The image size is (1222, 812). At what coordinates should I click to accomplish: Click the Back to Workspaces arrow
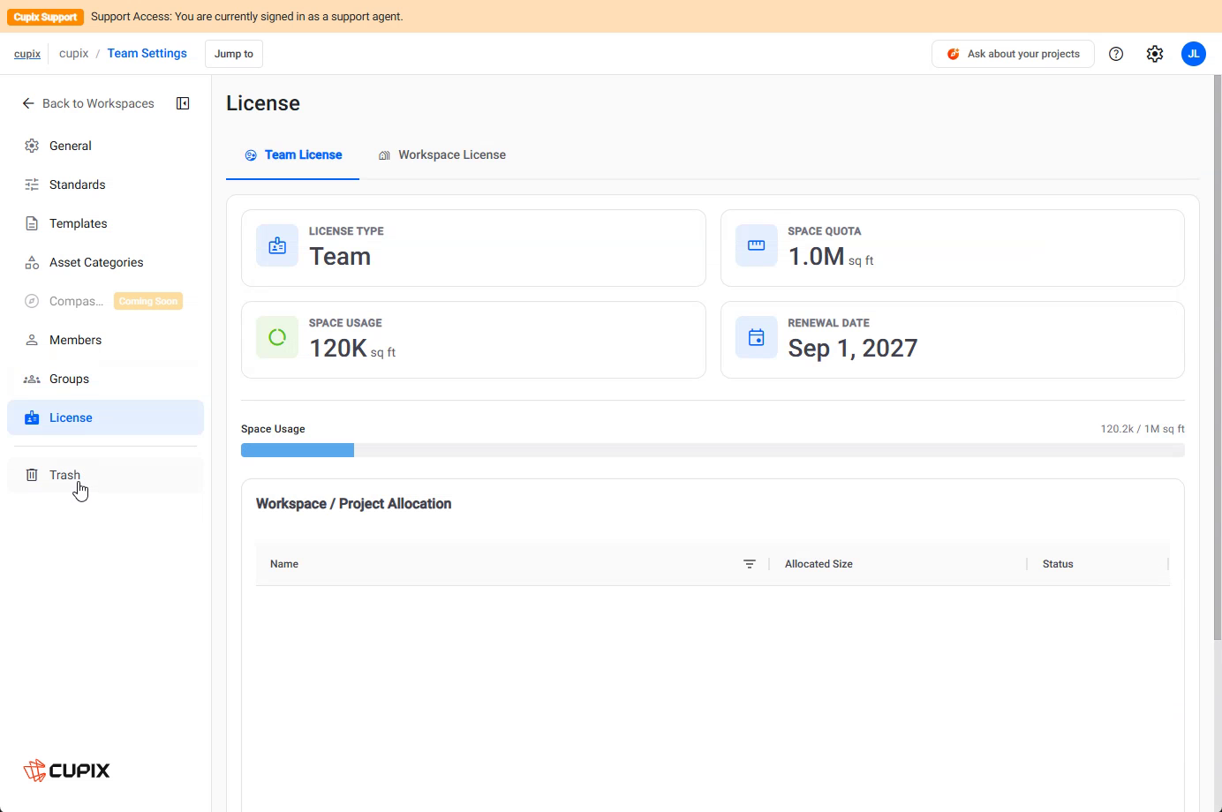tap(28, 103)
